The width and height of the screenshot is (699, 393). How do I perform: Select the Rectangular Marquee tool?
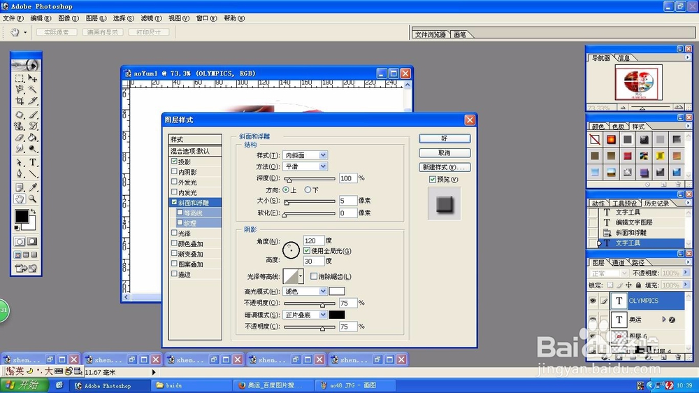pyautogui.click(x=20, y=78)
